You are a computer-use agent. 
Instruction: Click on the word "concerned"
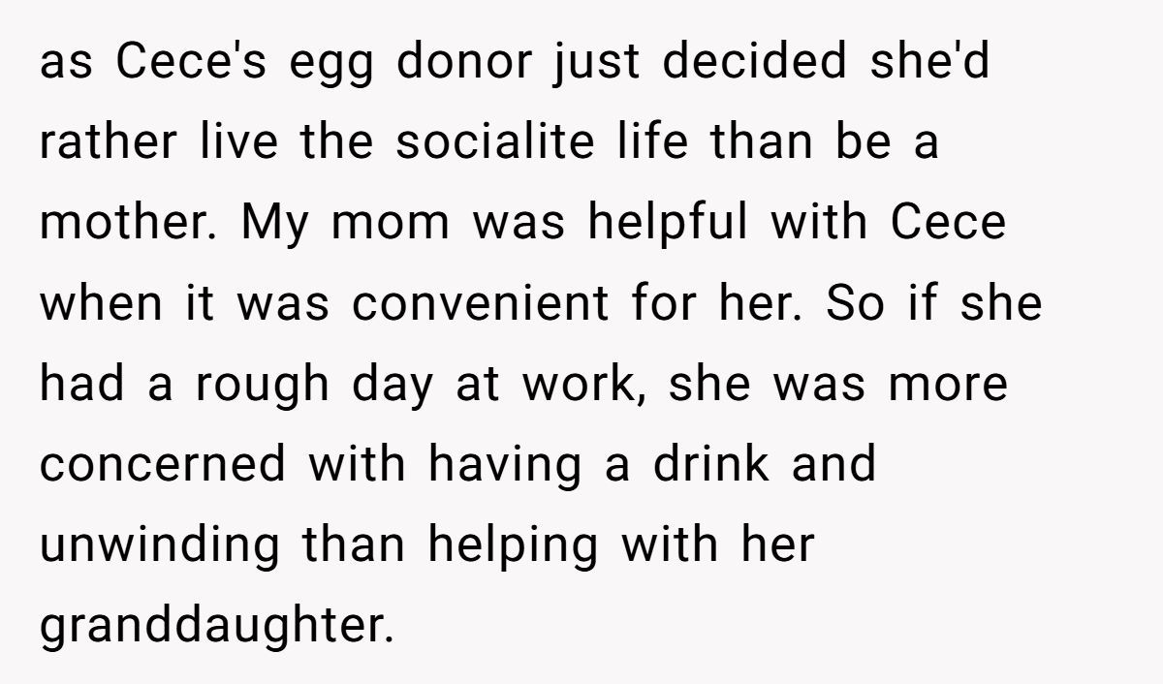[x=163, y=465]
